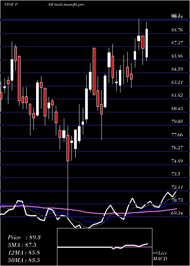Click the 76.27 price axis label
Image resolution: width=190 pixels, height=266 pixels.
(177, 148)
